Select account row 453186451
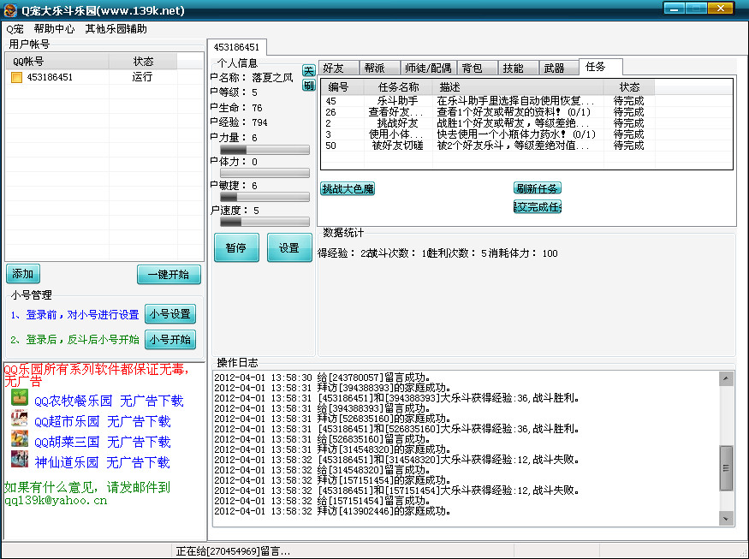This screenshot has width=749, height=559. point(104,77)
